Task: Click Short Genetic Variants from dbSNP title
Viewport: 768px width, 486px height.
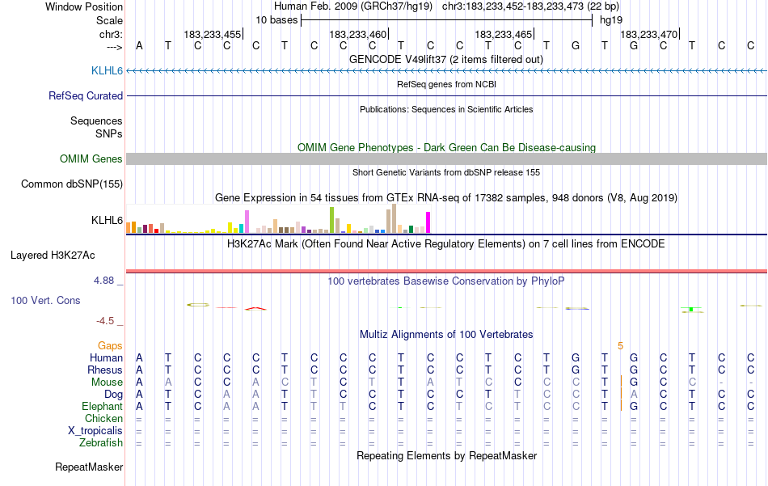Action: click(446, 172)
